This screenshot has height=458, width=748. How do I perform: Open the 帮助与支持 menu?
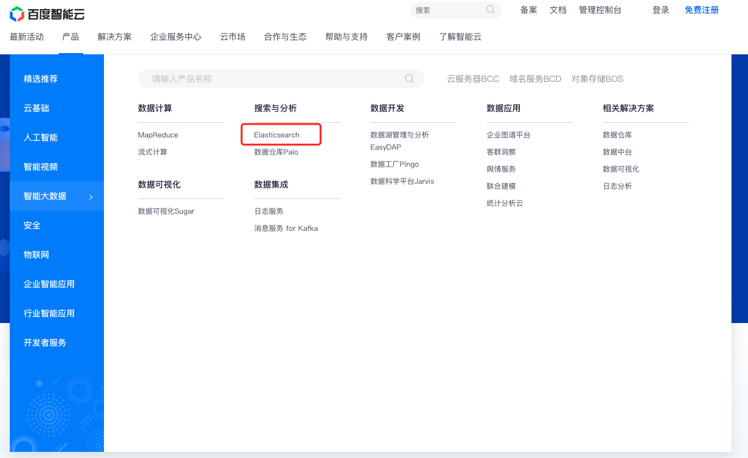tap(346, 37)
